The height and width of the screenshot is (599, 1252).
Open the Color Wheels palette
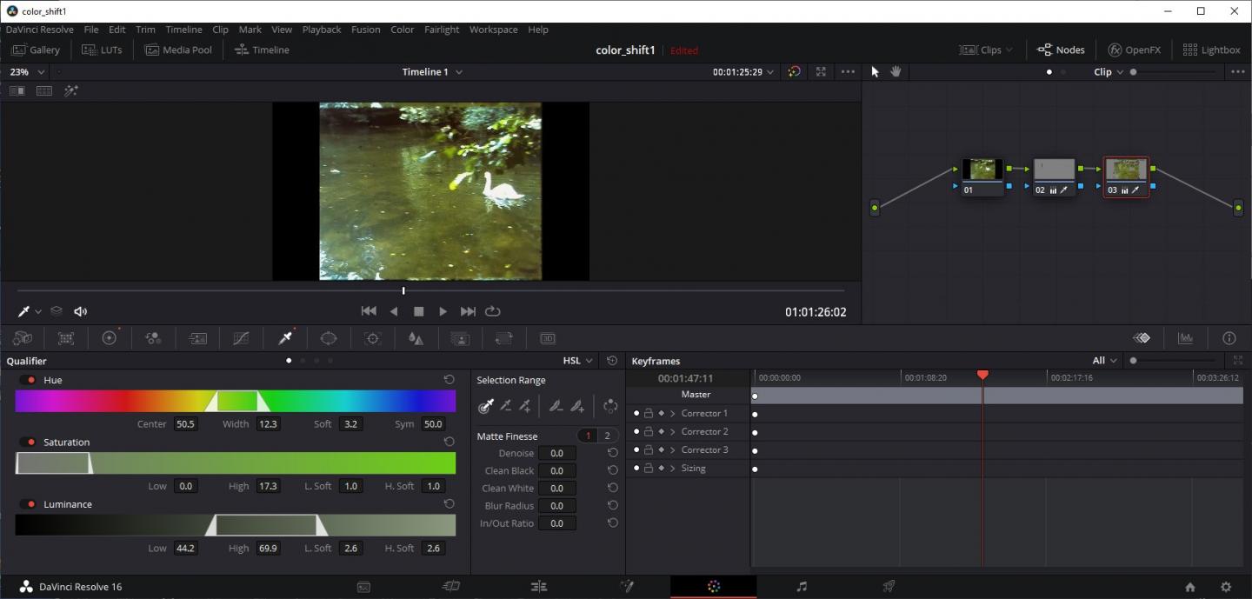tap(110, 338)
